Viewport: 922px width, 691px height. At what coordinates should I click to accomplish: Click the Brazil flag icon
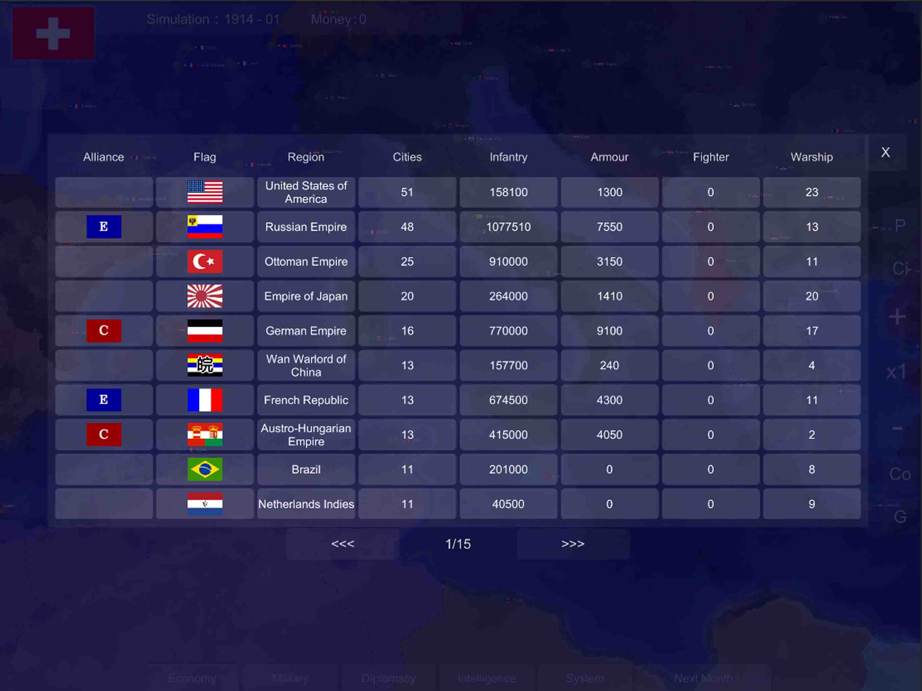click(205, 469)
